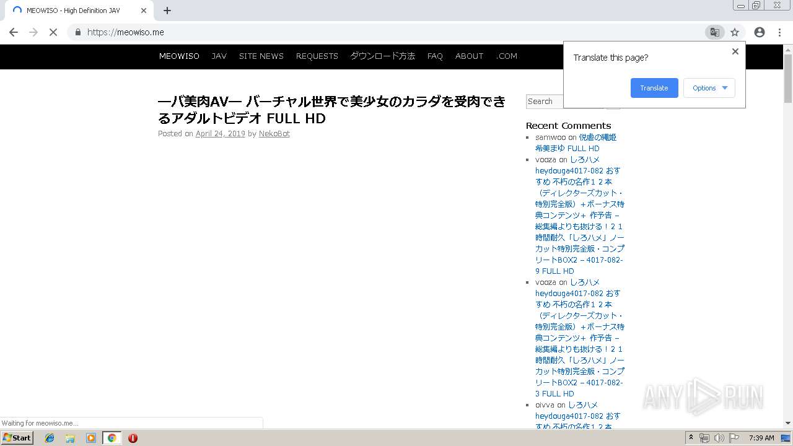The width and height of the screenshot is (793, 446).
Task: Close the MEOWISO browser tab
Action: [x=144, y=11]
